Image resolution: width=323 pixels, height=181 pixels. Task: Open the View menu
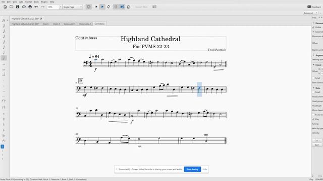click(x=15, y=2)
